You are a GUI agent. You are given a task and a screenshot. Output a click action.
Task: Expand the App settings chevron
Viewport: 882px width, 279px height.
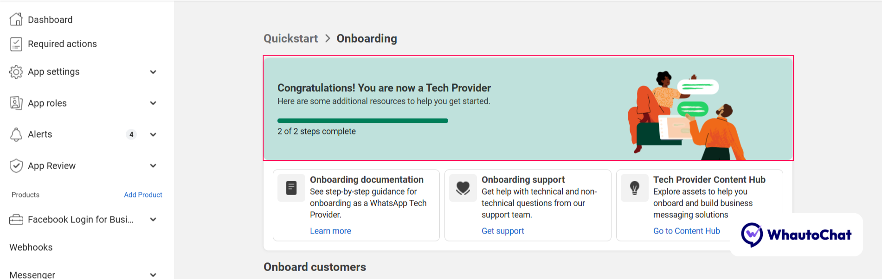(153, 72)
